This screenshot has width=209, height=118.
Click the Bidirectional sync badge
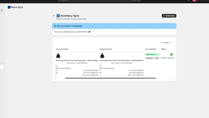(x=152, y=55)
